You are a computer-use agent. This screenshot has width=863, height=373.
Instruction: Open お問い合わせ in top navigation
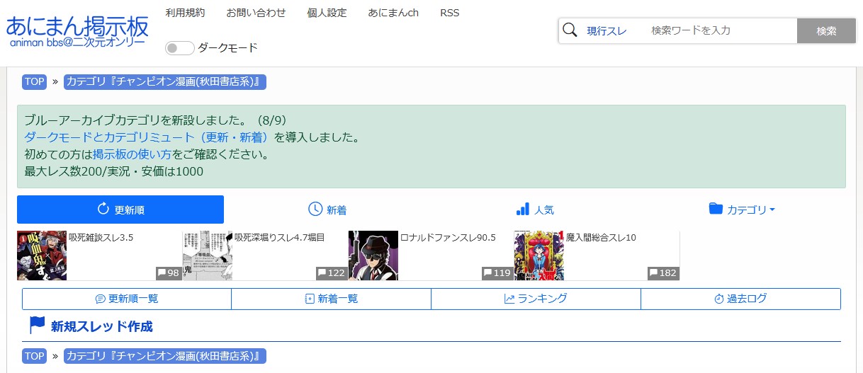pyautogui.click(x=256, y=13)
